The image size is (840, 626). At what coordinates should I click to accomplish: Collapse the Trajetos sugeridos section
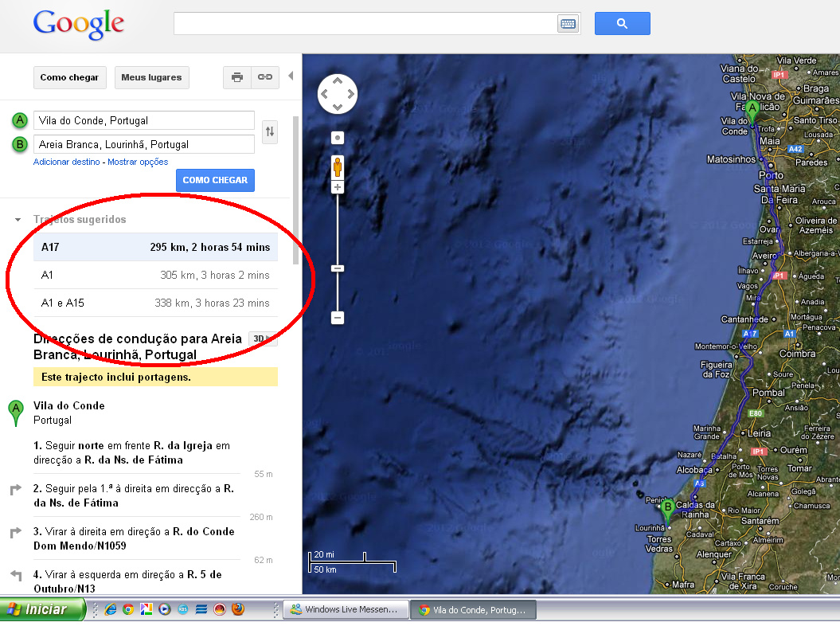pyautogui.click(x=18, y=220)
